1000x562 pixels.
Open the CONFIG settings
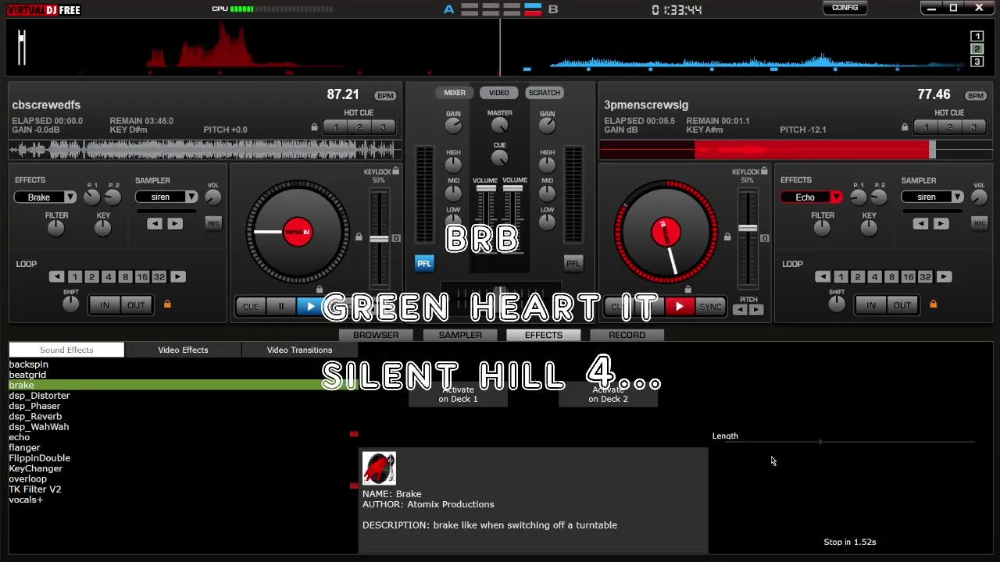[845, 8]
